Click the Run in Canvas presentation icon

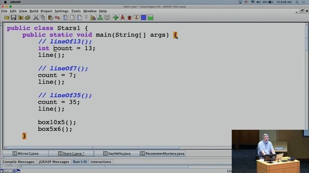[136, 18]
